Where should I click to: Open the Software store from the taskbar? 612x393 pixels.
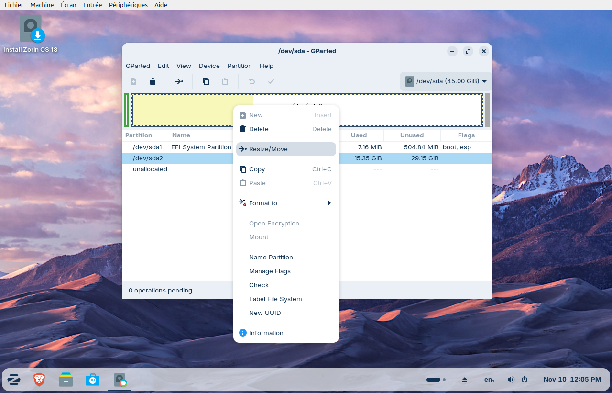[x=93, y=380]
